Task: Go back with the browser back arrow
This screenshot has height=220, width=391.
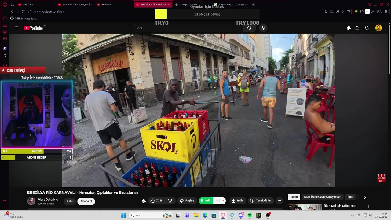Action: 12,11
